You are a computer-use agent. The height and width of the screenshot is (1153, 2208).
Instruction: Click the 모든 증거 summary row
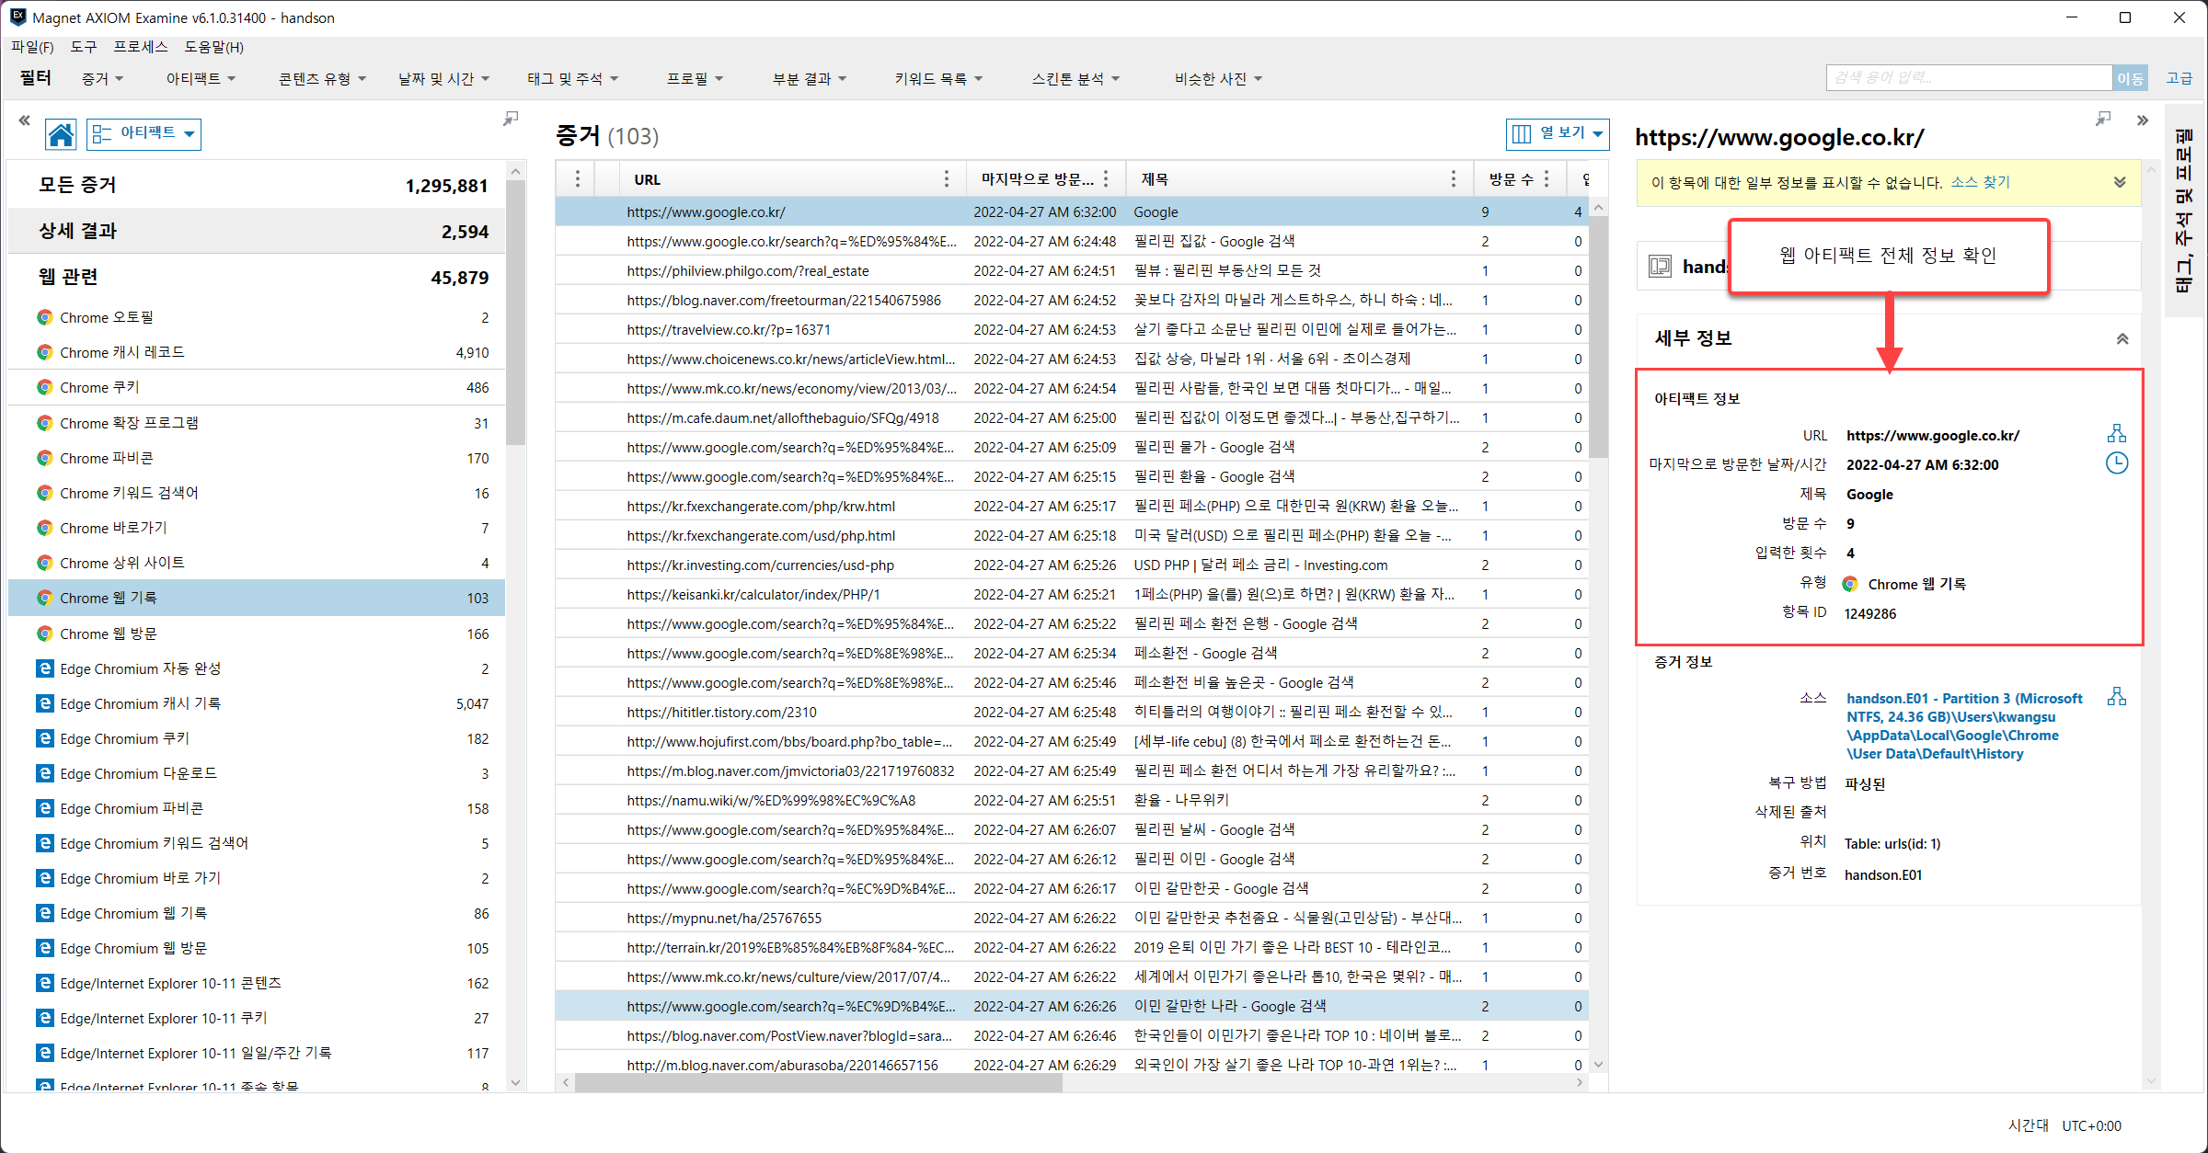tap(257, 185)
